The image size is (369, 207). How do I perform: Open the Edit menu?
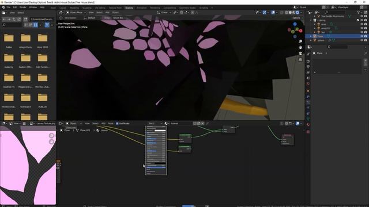coord(15,7)
